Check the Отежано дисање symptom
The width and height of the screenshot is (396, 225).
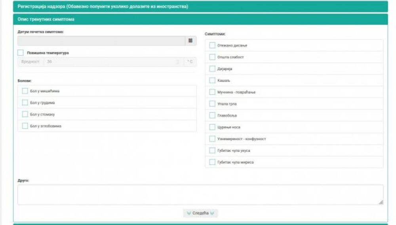tap(212, 46)
